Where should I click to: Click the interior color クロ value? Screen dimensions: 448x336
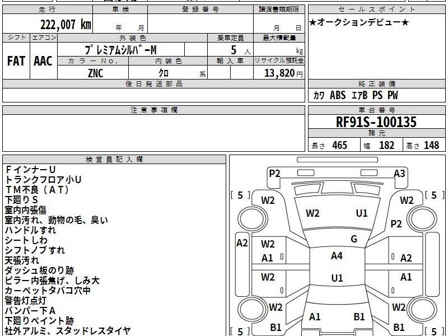pos(164,73)
